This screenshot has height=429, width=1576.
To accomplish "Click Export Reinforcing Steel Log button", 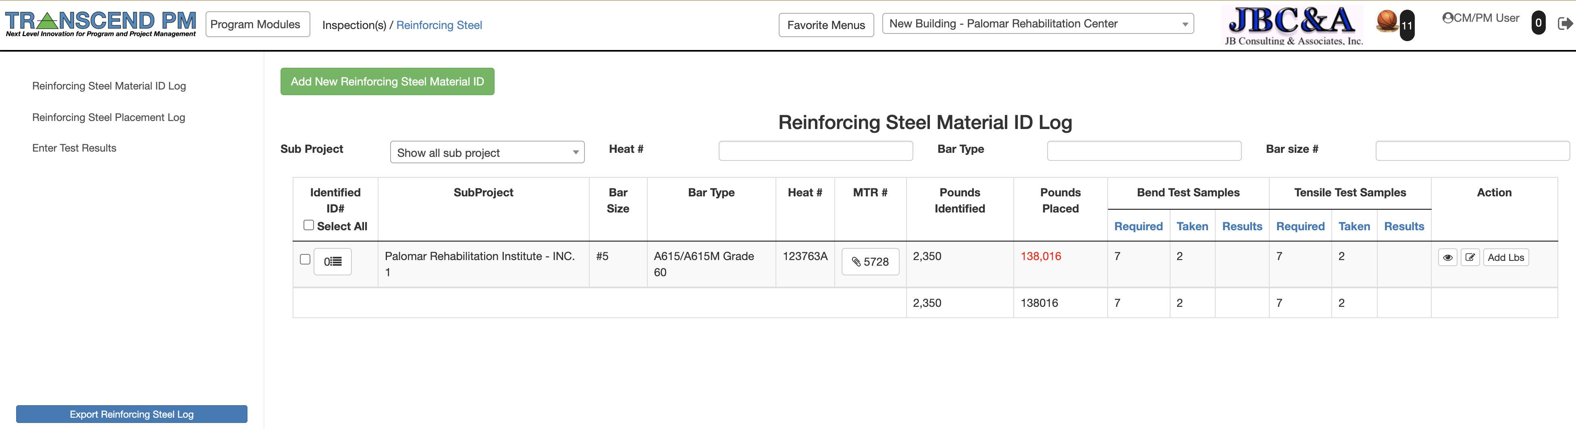I will point(131,414).
